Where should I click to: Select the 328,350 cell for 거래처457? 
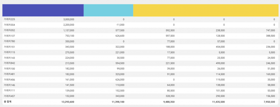tap(170, 96)
